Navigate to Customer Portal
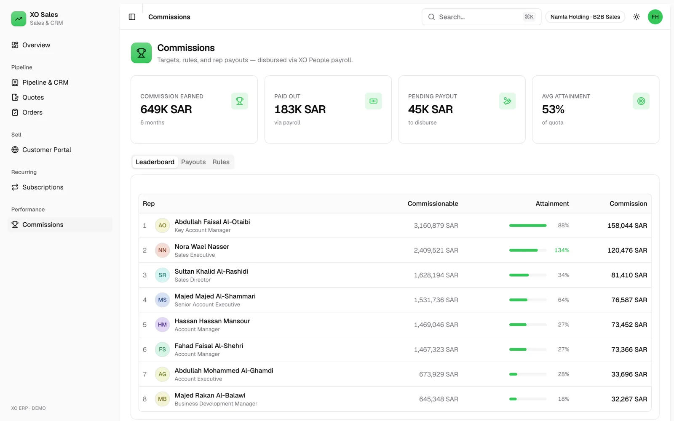Screen dimensions: 674x421 click(60, 150)
